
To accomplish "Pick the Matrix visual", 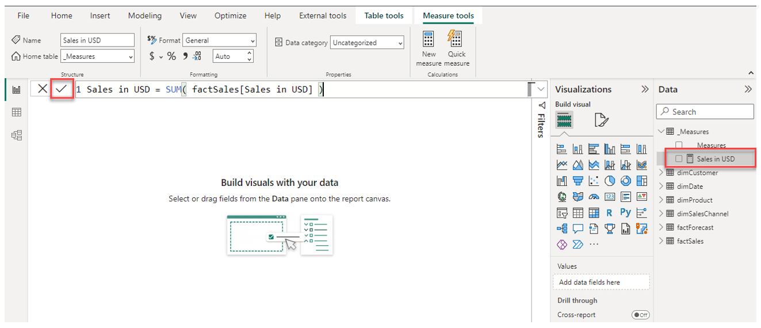I will tap(594, 212).
